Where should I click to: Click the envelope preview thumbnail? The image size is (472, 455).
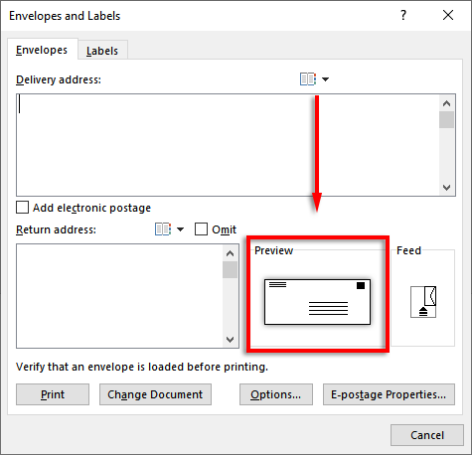pyautogui.click(x=317, y=302)
